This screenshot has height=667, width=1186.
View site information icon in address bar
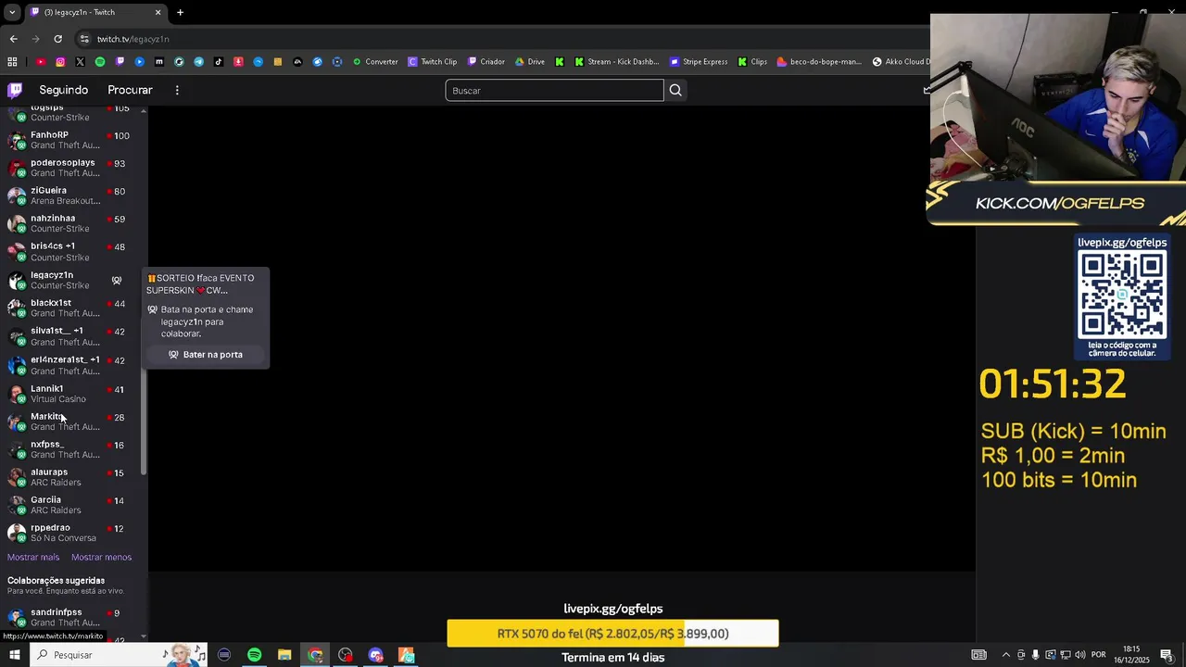[84, 39]
